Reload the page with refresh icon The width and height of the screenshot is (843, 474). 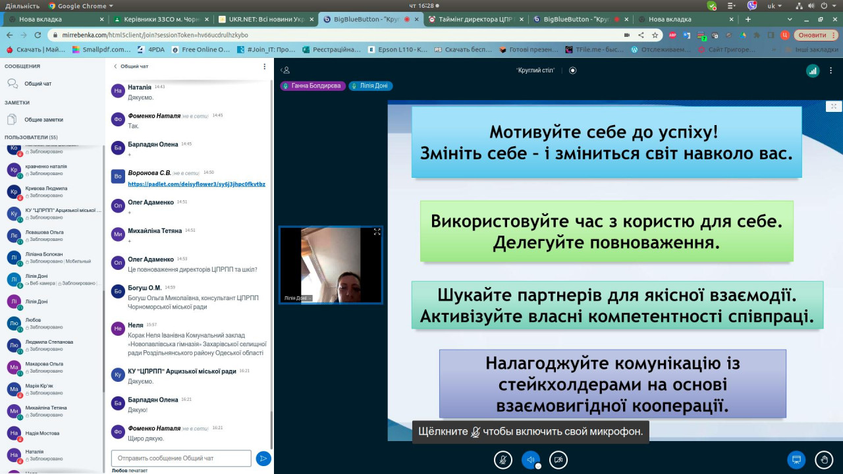click(38, 35)
